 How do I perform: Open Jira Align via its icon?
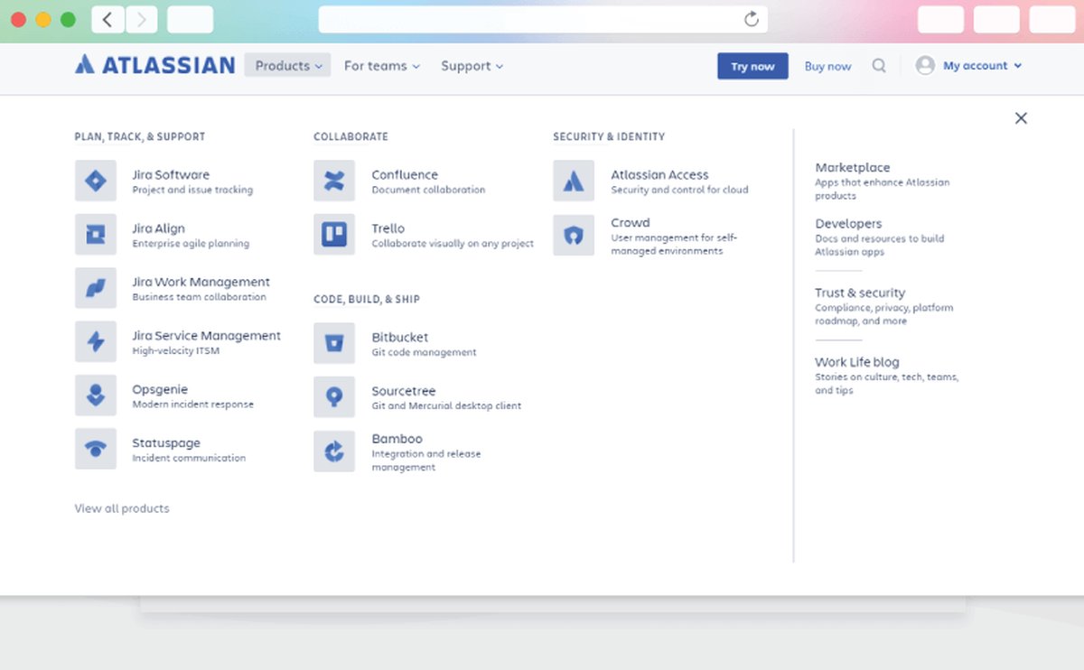click(x=95, y=235)
